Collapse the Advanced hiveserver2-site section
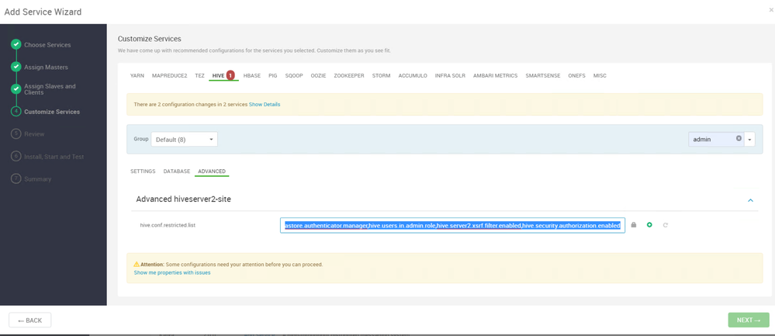Viewport: 775px width, 336px height. coord(750,200)
